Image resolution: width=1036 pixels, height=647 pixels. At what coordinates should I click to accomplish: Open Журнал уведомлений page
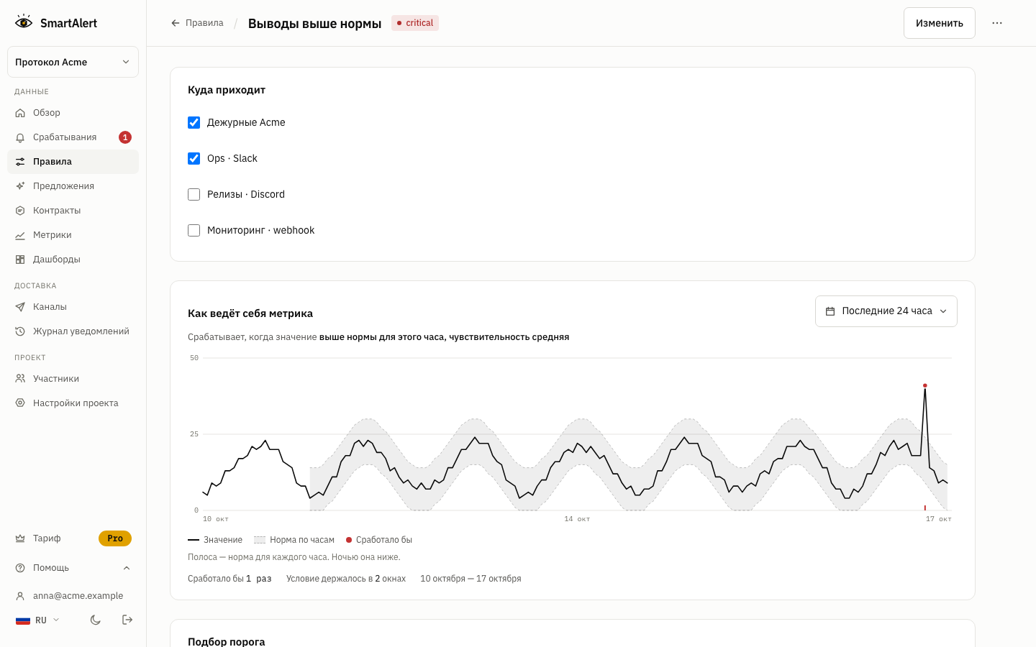click(x=73, y=331)
